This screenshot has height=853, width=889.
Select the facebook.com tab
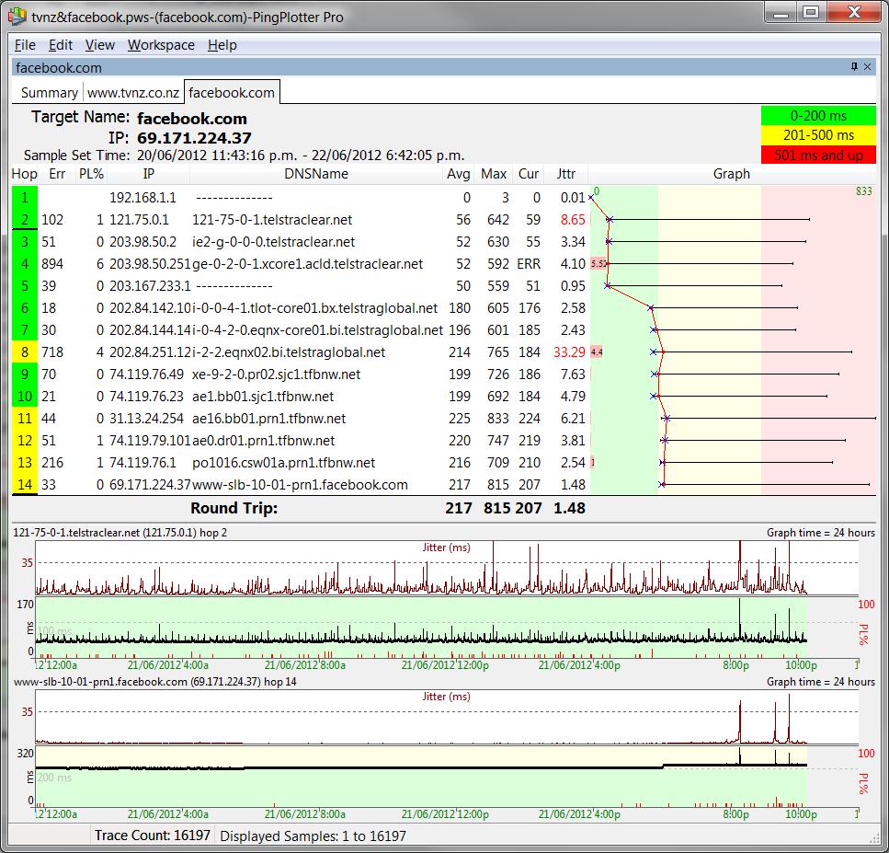pos(232,93)
